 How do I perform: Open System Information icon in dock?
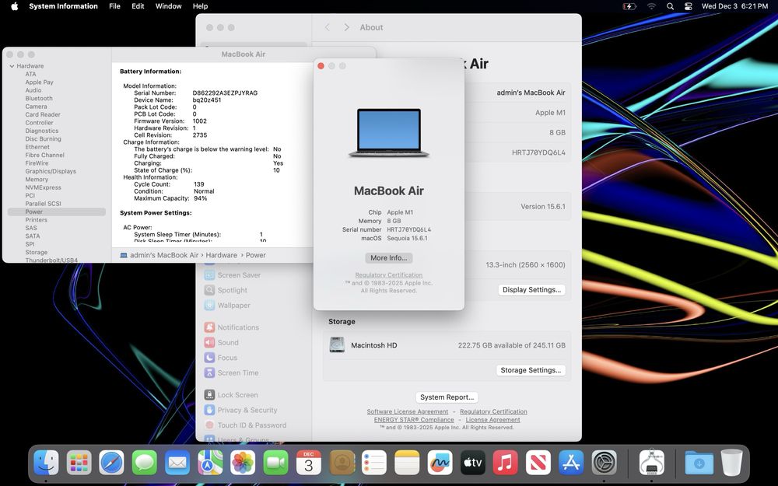point(651,463)
